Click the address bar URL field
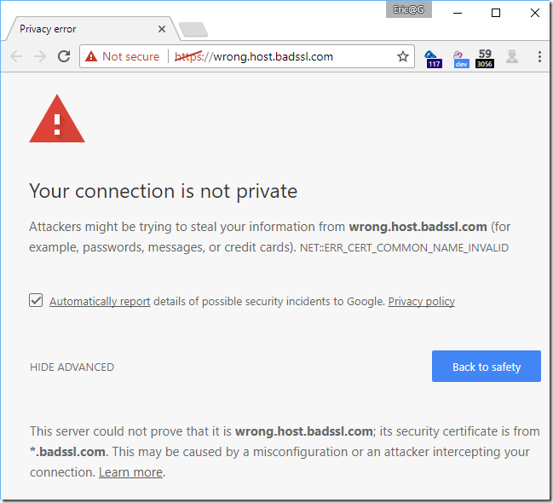The height and width of the screenshot is (503, 553). pos(281,56)
